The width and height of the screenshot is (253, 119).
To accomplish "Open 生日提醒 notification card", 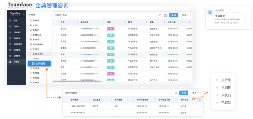I will point(230,19).
